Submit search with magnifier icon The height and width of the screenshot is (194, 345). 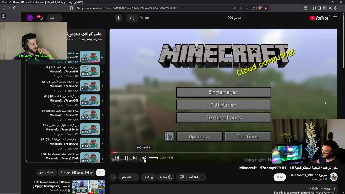[132, 18]
